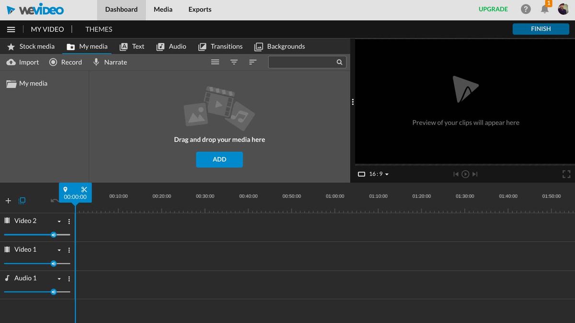Expand the Audio 1 track options menu
Screen dimensions: 575x323
click(69, 278)
